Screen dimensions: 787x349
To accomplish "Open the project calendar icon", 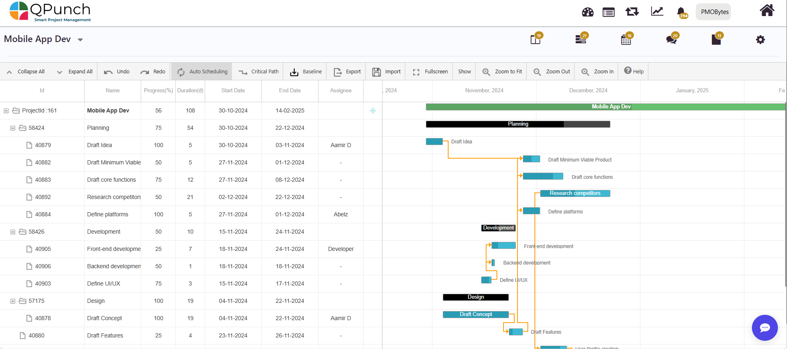I will 626,40.
